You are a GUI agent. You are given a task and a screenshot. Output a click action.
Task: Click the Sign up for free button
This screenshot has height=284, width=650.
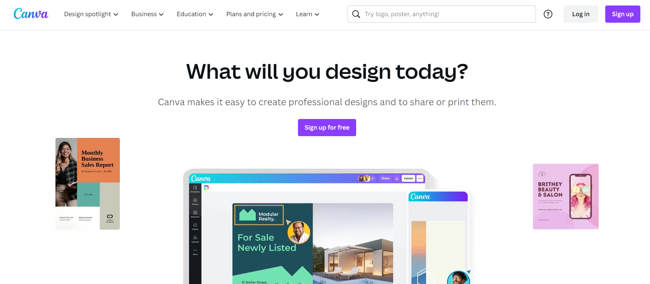pyautogui.click(x=327, y=128)
